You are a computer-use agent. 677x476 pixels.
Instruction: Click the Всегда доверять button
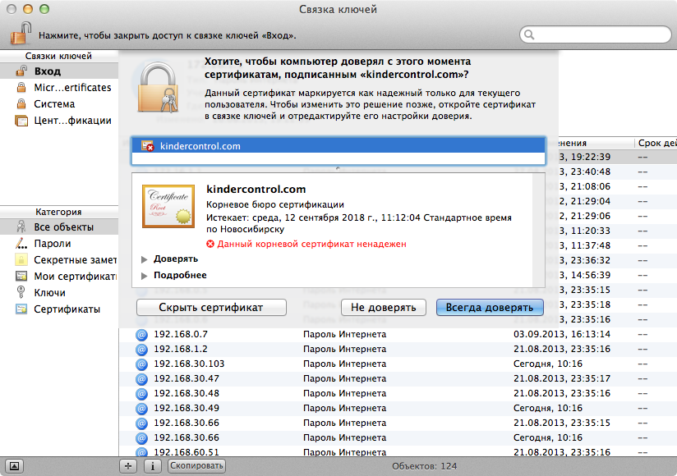pos(490,308)
